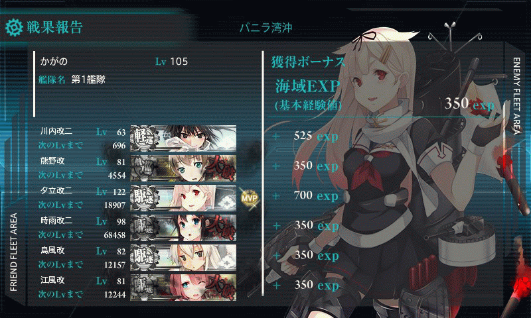Screen dimensions: 531x318
Task: Click the バニラ湾沖 map name label
Action: tap(266, 27)
